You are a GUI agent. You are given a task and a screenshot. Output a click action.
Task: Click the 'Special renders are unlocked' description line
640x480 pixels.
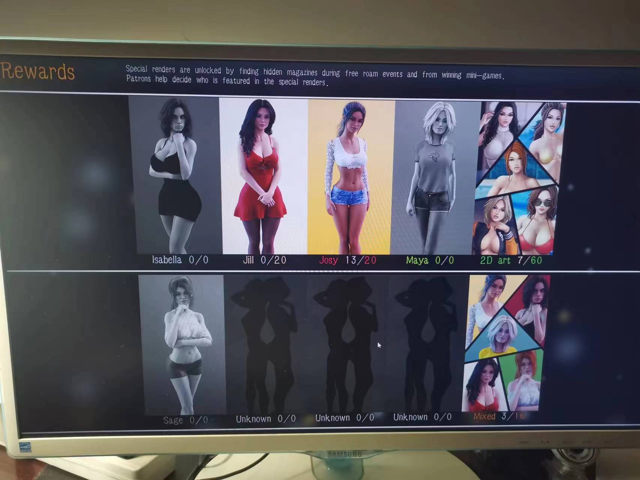coord(315,72)
